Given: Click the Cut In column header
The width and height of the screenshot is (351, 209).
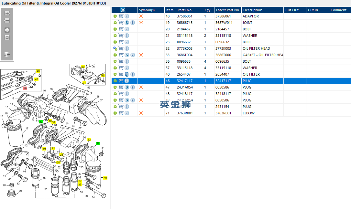Looking at the screenshot, I should [317, 10].
